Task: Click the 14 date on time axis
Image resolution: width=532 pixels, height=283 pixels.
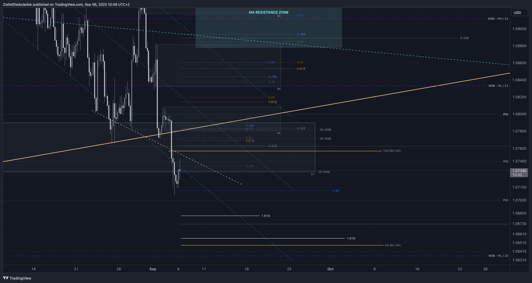Action: pos(34,269)
